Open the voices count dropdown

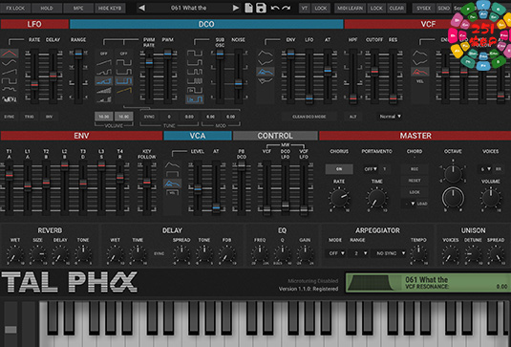486,169
